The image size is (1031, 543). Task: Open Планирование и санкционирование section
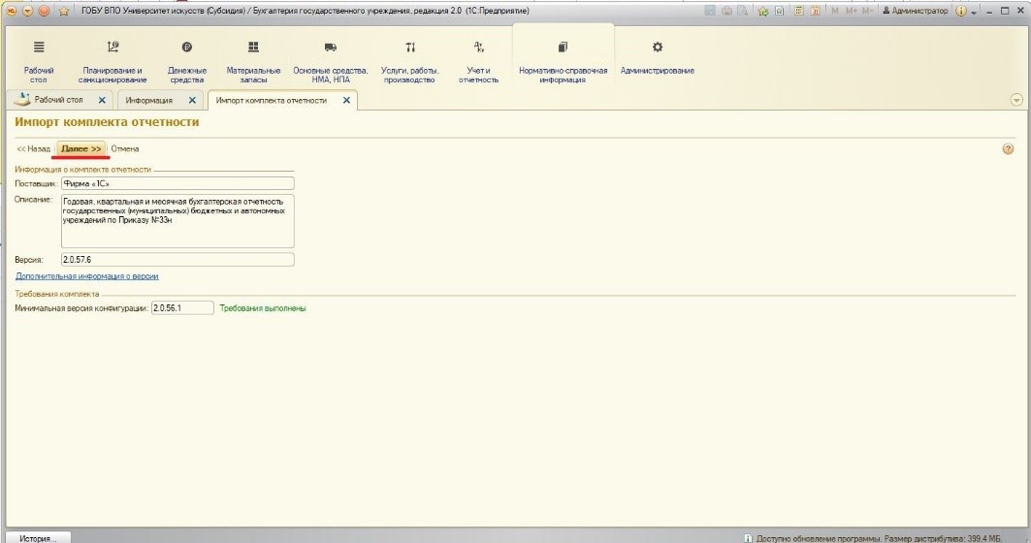[113, 62]
